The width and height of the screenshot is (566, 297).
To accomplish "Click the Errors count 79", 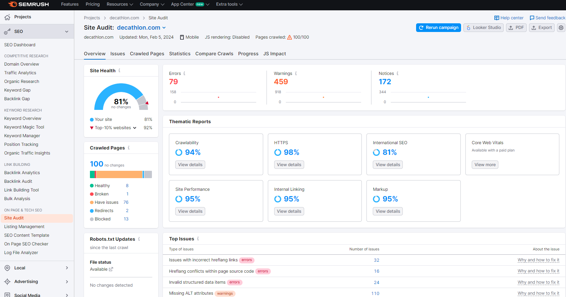I will (174, 82).
